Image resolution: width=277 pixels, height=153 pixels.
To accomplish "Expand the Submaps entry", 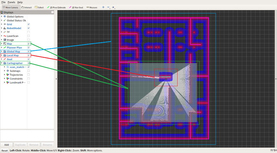I will [x=4, y=71].
